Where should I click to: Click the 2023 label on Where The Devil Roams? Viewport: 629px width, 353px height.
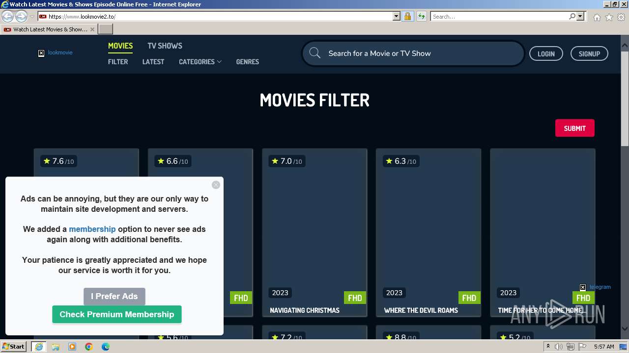tap(394, 293)
